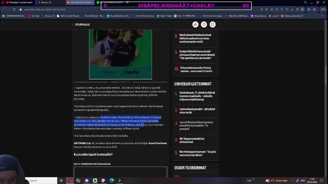Viewport: 328px width, 184px height.
Task: Reload the page with the refresh icon
Action: (14, 9)
